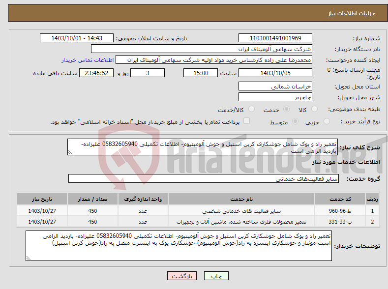
Task: Click the شرح کلی نیاز description text area
Action: coord(203,147)
